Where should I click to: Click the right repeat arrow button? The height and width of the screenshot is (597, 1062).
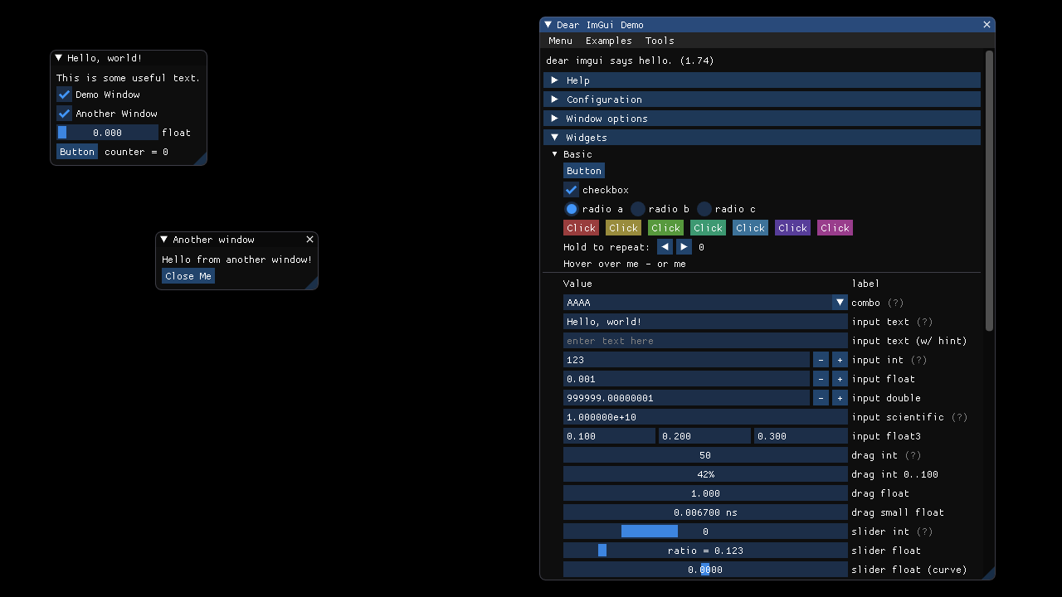[x=684, y=247]
